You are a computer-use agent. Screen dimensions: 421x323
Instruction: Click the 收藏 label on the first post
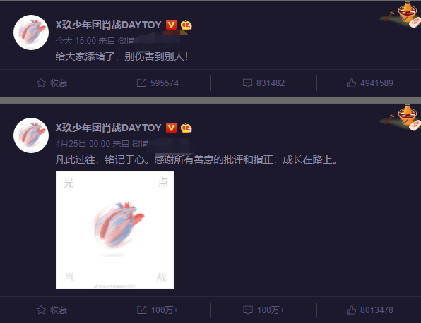point(59,83)
